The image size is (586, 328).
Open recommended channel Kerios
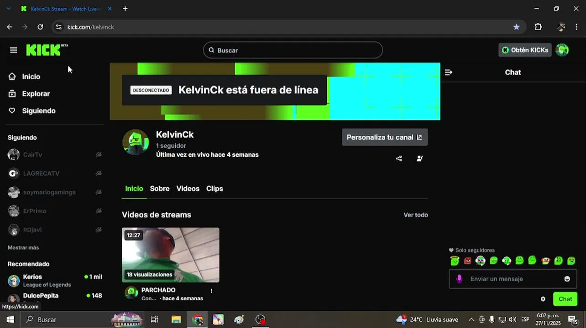55,280
